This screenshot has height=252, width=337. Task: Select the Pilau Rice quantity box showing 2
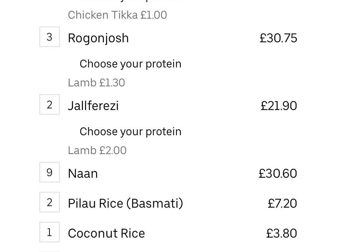coord(49,202)
